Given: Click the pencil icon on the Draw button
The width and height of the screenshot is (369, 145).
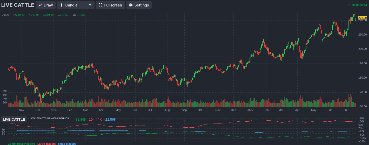Looking at the screenshot, I should tap(40, 5).
